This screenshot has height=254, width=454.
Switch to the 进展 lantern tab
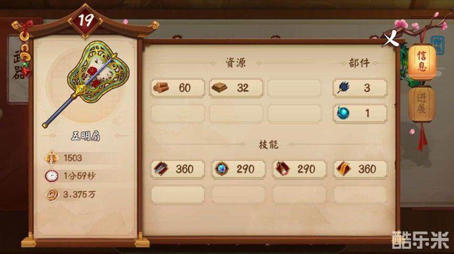coord(421,104)
